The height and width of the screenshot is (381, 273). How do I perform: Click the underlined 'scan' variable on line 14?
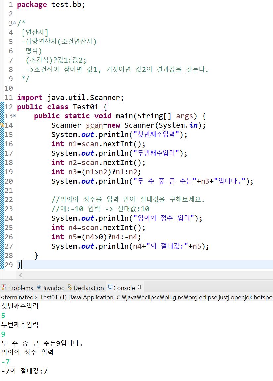94,126
